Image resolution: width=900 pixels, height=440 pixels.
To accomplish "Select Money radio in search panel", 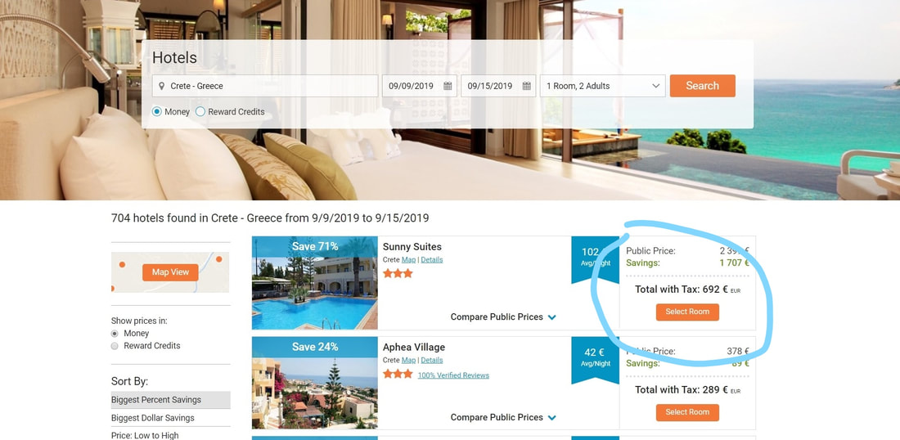I will pyautogui.click(x=157, y=112).
